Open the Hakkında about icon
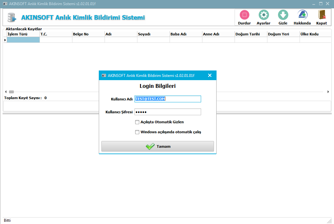Viewport: 334px width, 224px height. pyautogui.click(x=302, y=15)
